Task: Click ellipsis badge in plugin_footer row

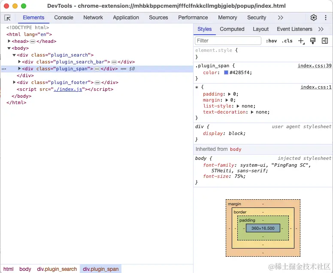Action: point(97,83)
